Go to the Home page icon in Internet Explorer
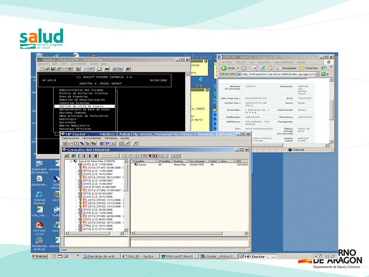Screen dimensions: 369x277 click(270, 68)
